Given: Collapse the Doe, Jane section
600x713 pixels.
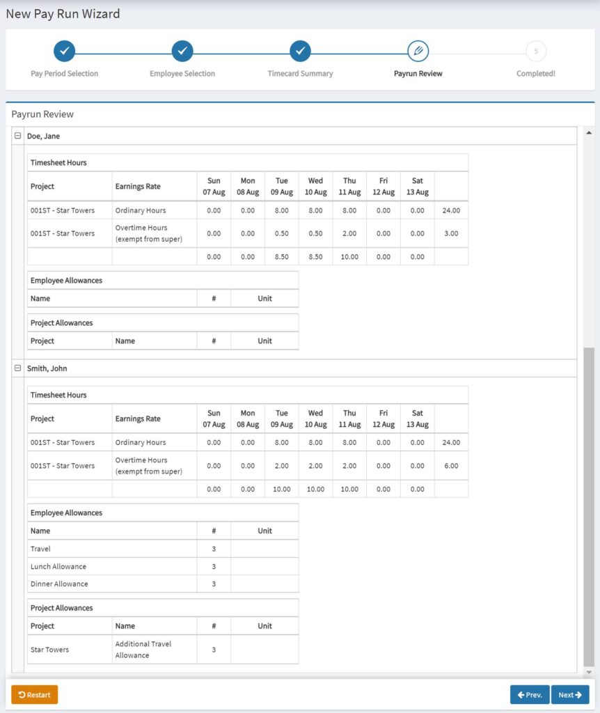Looking at the screenshot, I should 18,136.
